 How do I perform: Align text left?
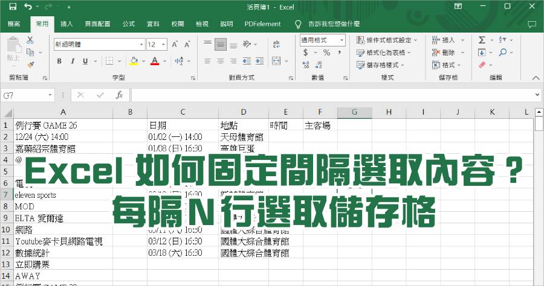pyautogui.click(x=207, y=62)
